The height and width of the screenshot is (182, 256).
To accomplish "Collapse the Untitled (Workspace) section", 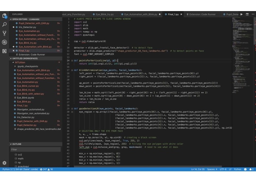I will pos(35,59).
